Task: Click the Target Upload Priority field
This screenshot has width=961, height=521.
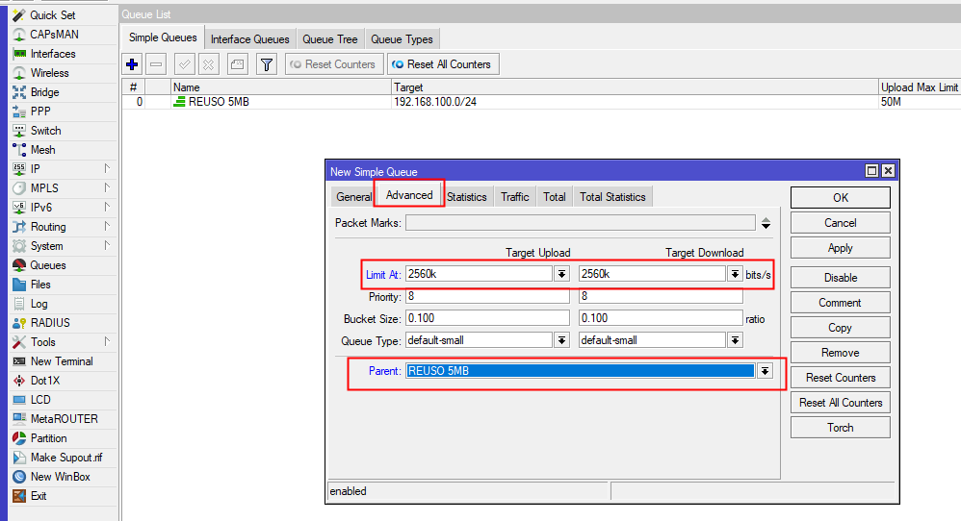Action: click(x=486, y=297)
